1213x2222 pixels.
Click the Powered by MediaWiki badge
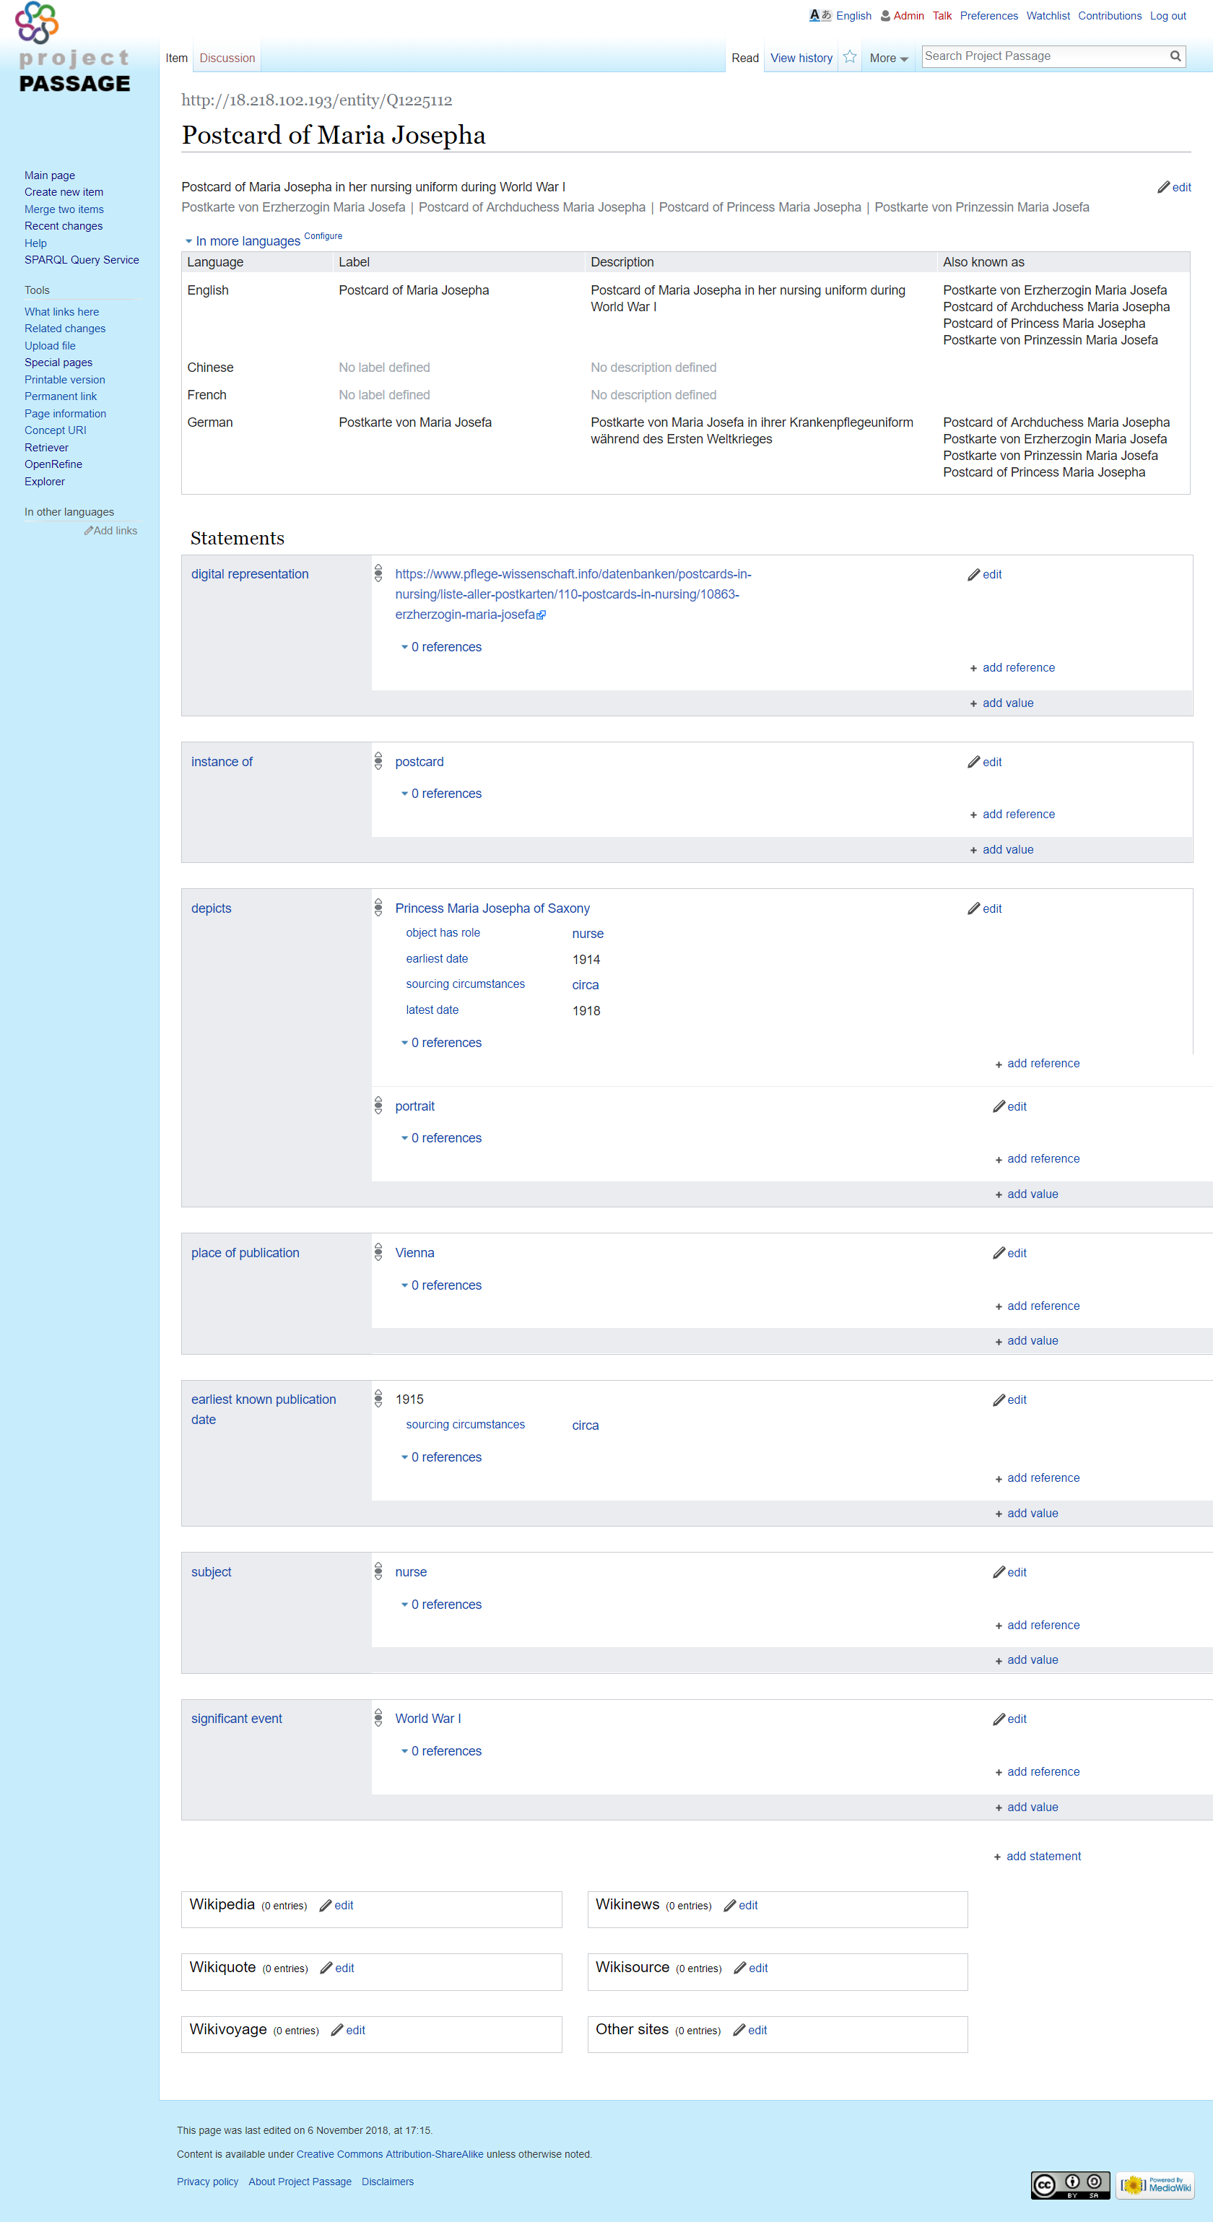[1155, 2184]
